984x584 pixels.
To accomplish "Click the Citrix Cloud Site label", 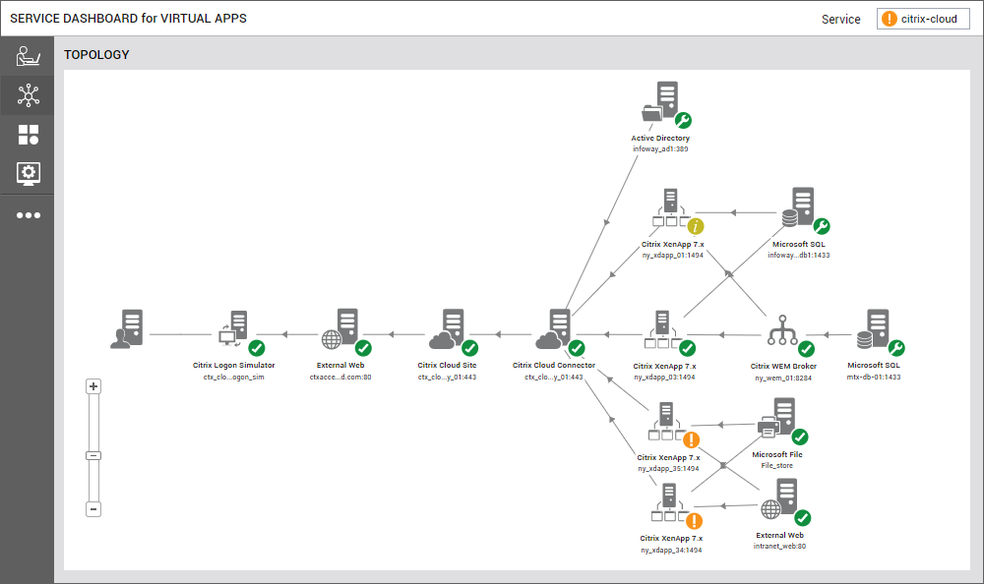I will 447,365.
